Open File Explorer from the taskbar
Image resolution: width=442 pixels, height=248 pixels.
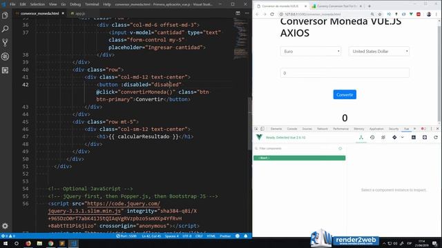(x=39, y=243)
